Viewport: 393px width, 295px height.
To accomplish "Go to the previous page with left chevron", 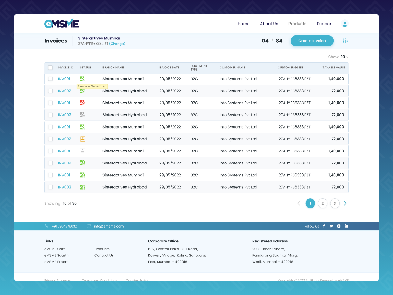I will point(299,203).
